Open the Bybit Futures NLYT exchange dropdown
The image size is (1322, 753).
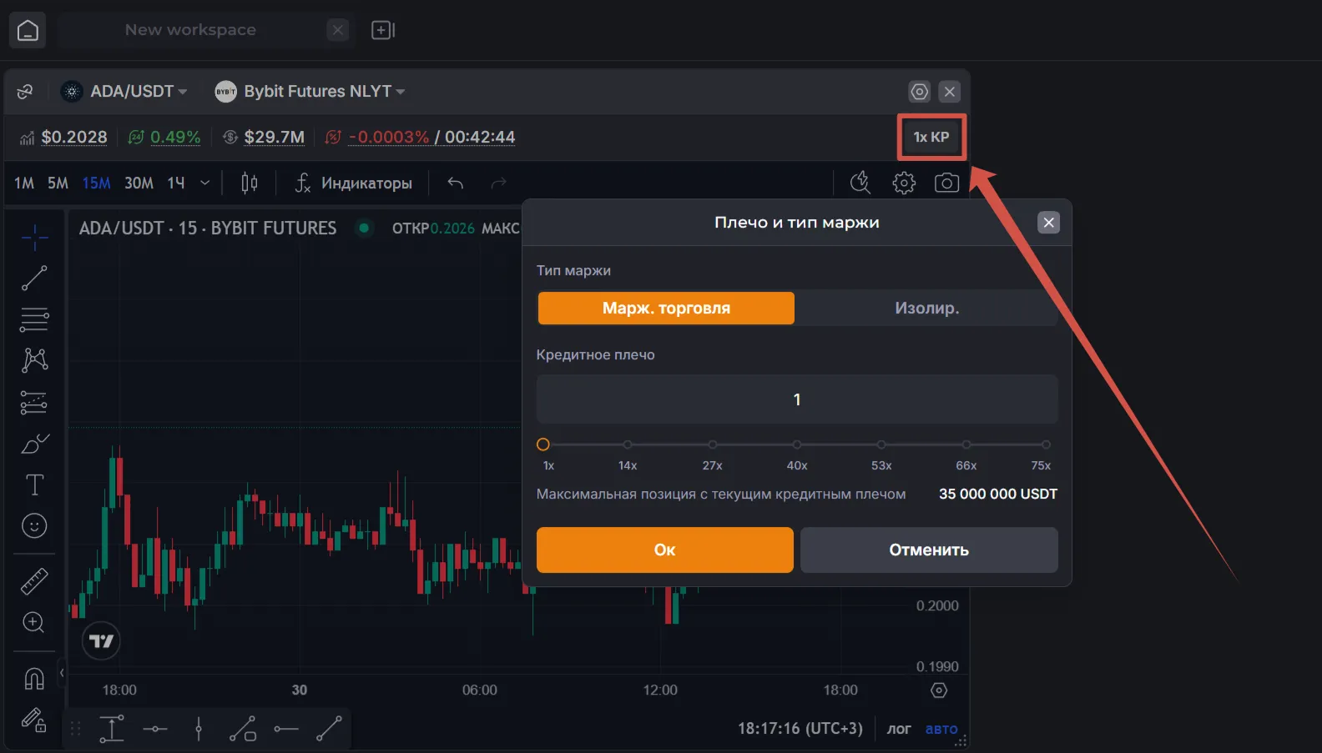310,92
